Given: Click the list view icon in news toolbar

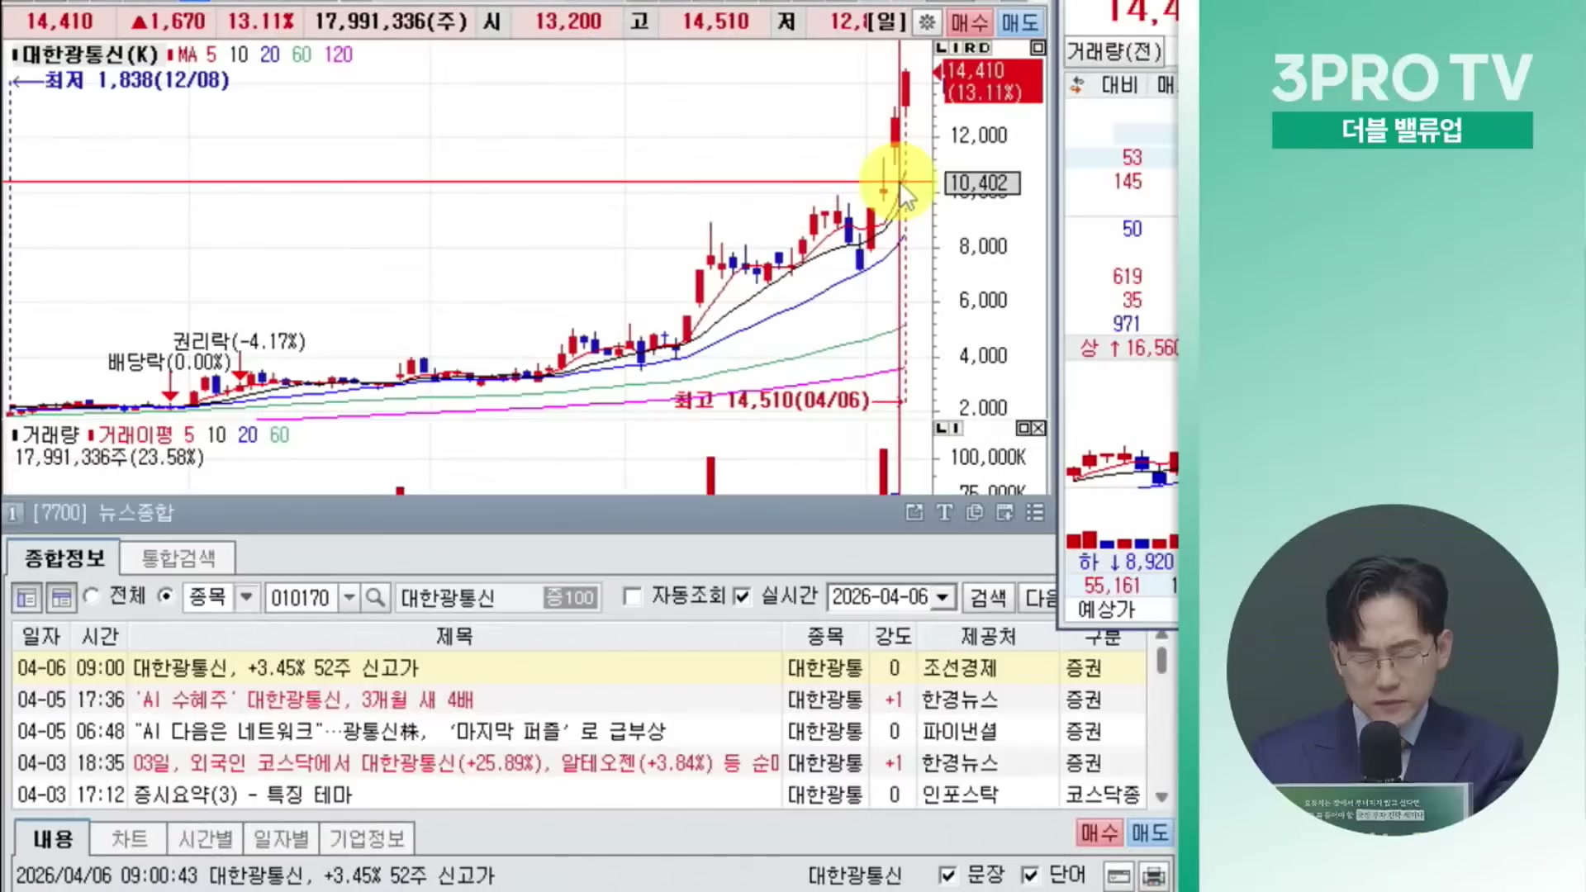Looking at the screenshot, I should (x=1035, y=513).
